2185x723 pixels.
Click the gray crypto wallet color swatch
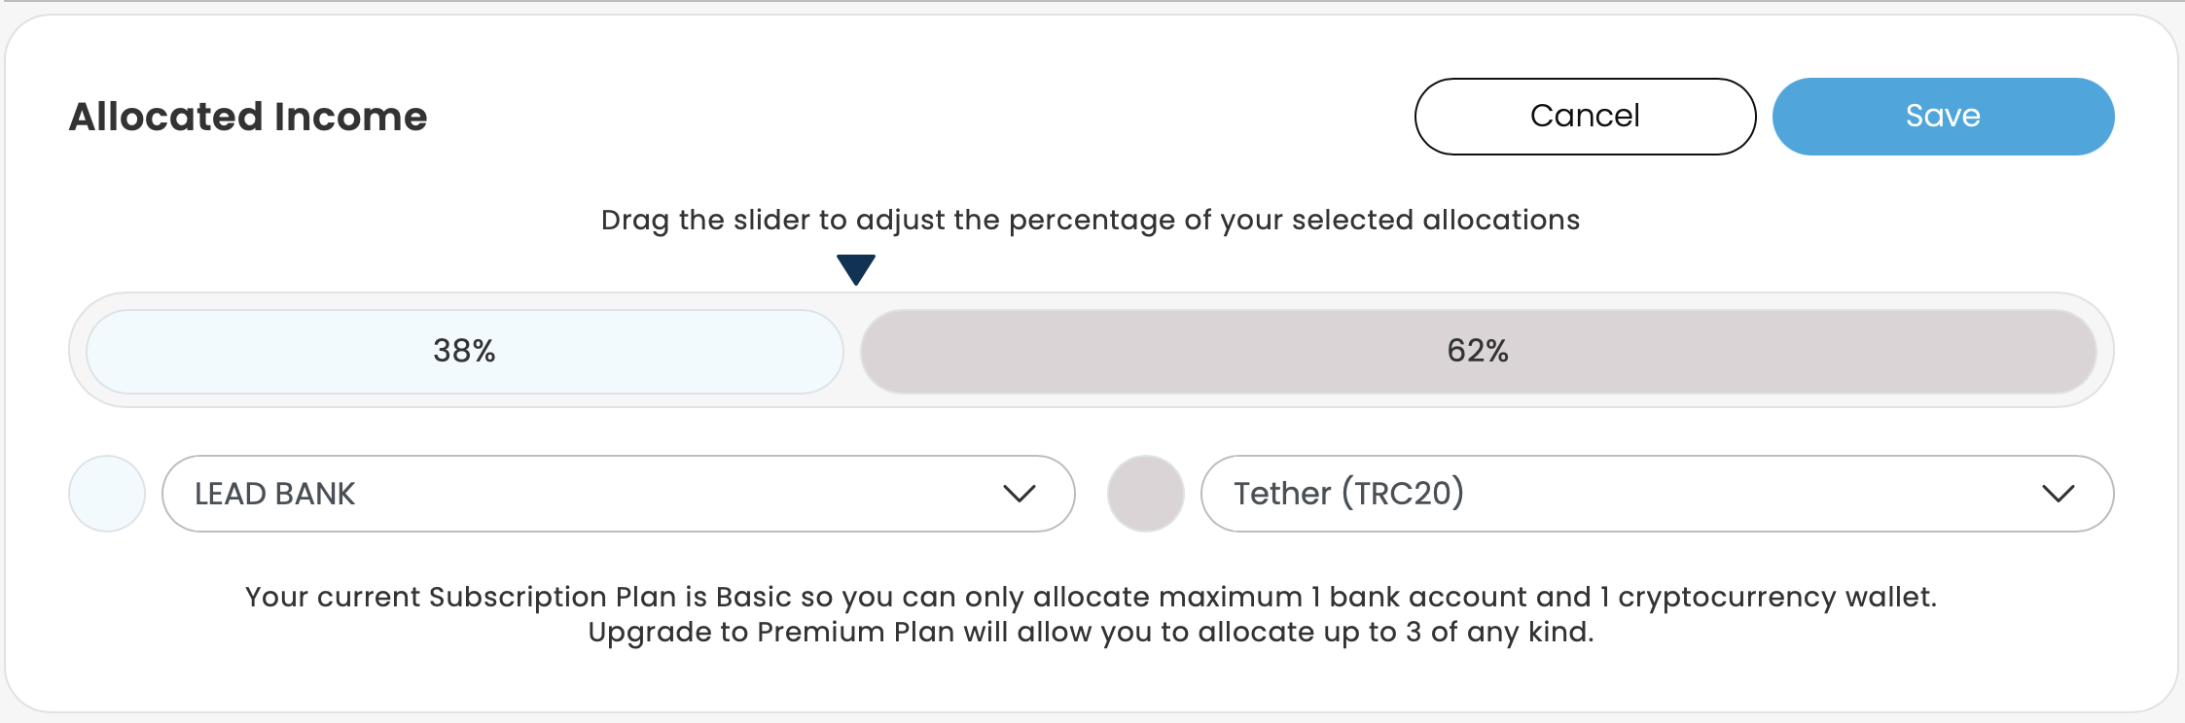pyautogui.click(x=1145, y=494)
